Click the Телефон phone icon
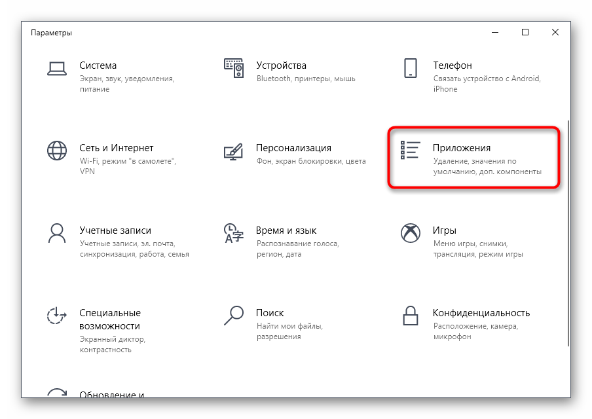Viewport: 592px width, 419px height. [411, 67]
